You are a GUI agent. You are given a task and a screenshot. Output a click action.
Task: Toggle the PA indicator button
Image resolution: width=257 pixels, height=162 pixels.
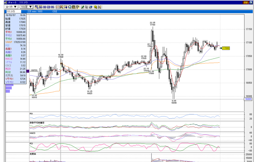point(52,7)
